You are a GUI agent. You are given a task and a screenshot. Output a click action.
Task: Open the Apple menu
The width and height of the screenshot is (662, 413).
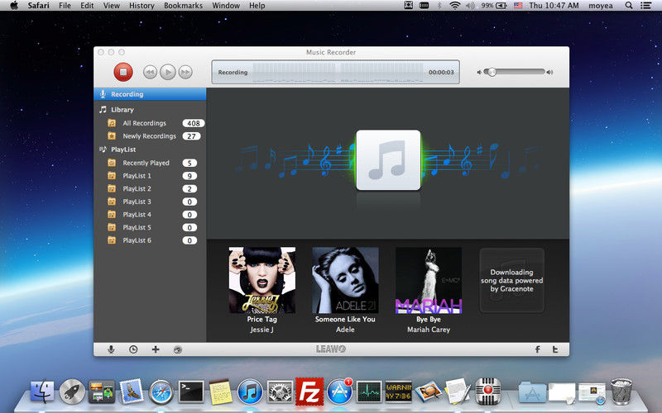(14, 6)
